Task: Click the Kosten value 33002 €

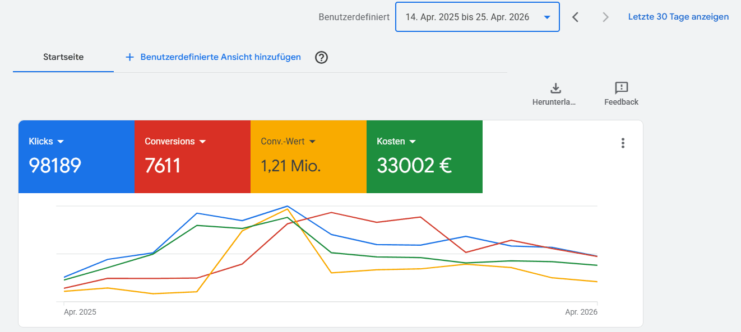Action: pos(414,166)
